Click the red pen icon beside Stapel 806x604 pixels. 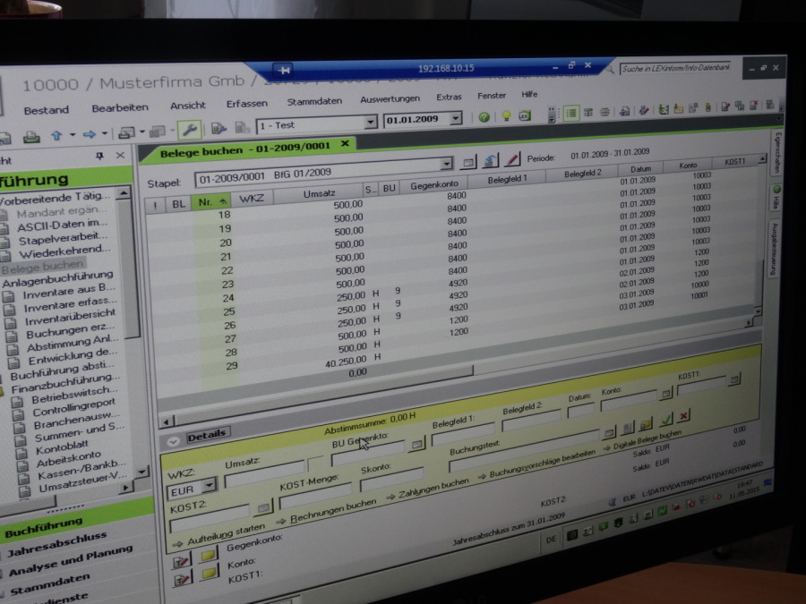(512, 159)
